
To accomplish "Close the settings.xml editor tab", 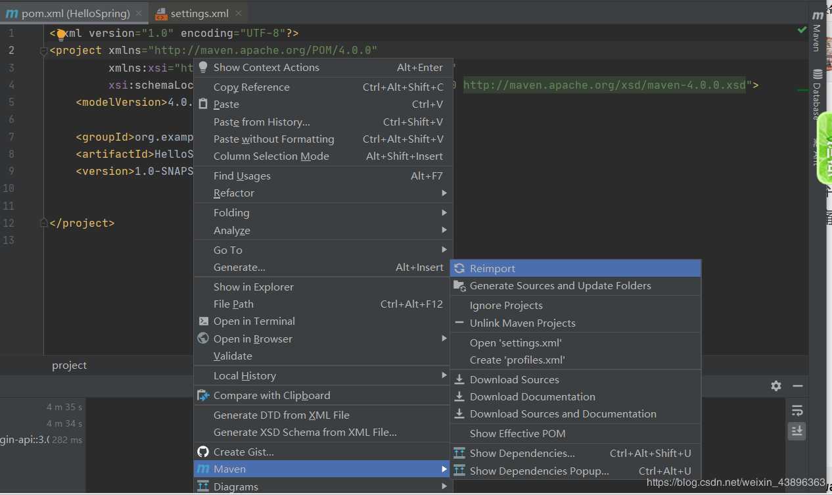I will (238, 13).
